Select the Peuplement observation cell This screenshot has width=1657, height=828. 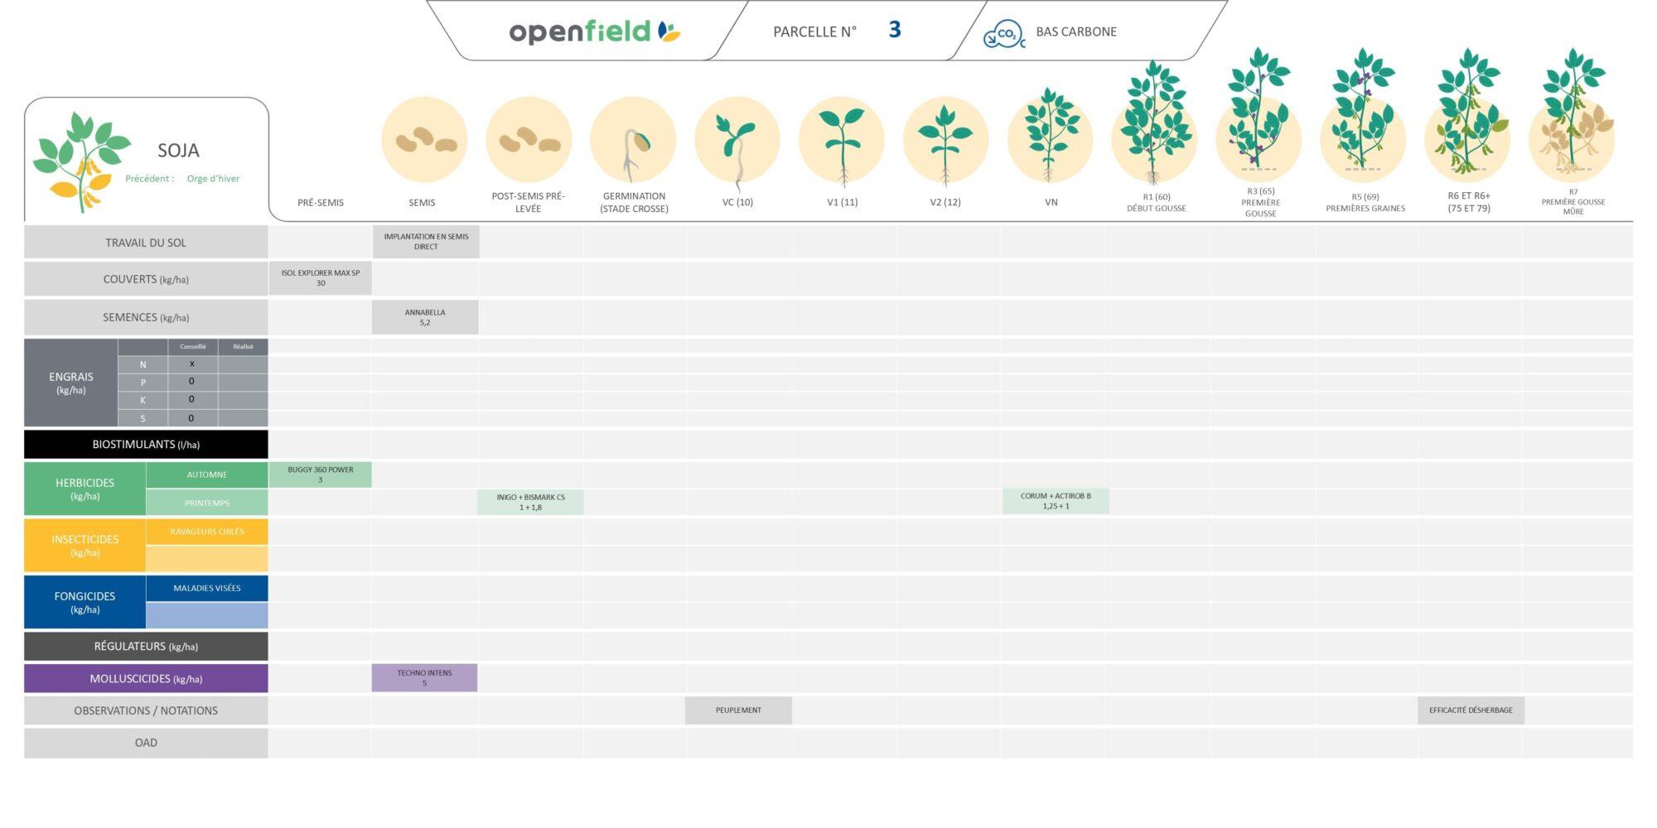tap(738, 710)
